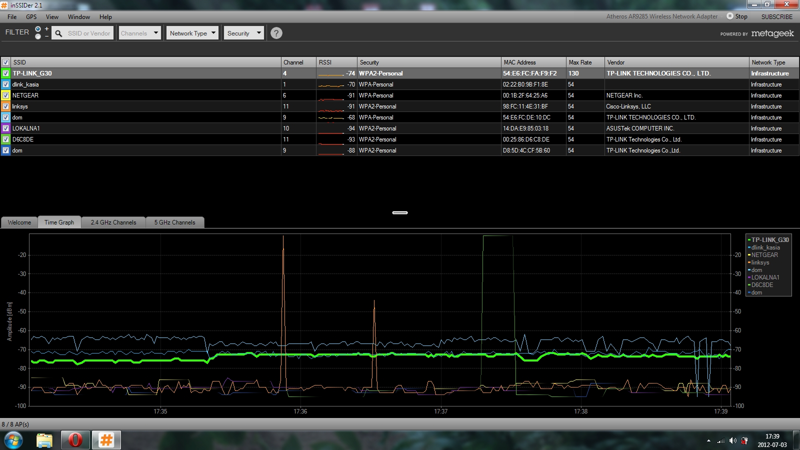Select the Time Graph tab

(x=59, y=222)
